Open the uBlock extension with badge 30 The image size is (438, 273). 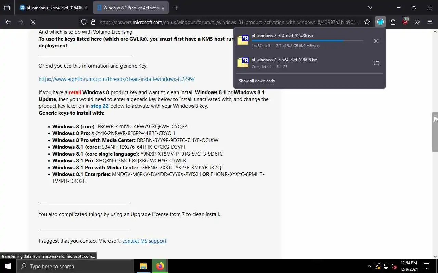click(405, 22)
